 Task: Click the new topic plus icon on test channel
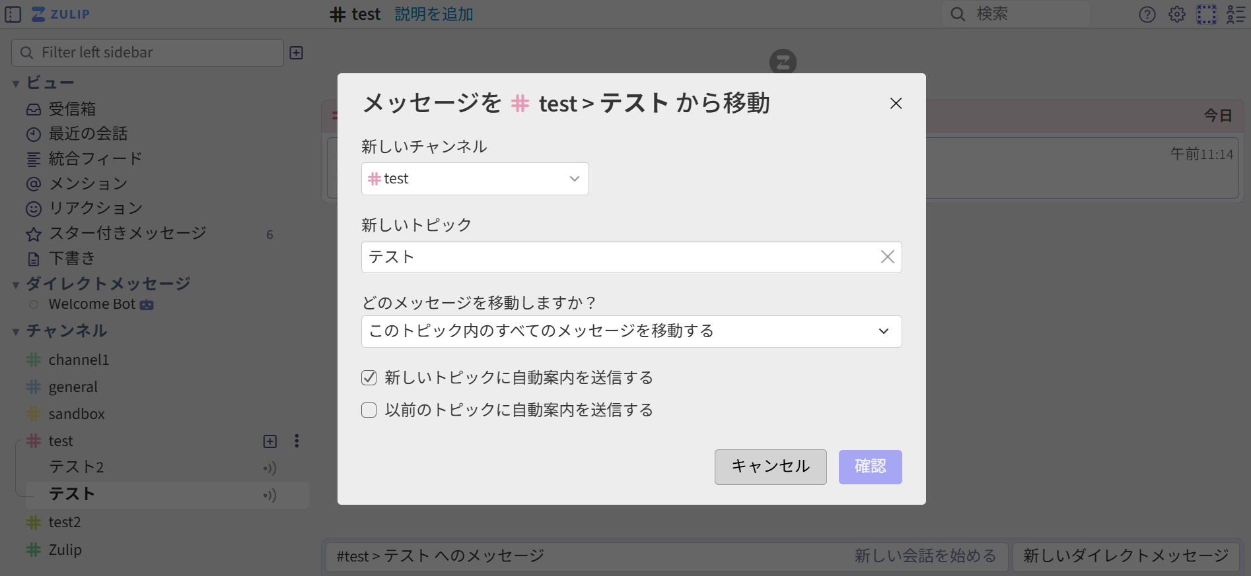tap(270, 441)
